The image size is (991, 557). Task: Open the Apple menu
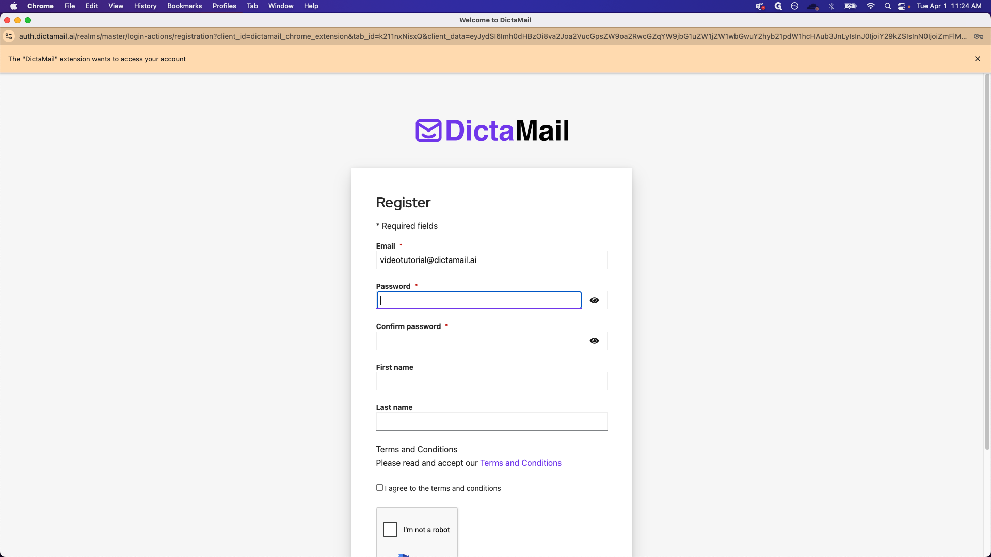(14, 6)
